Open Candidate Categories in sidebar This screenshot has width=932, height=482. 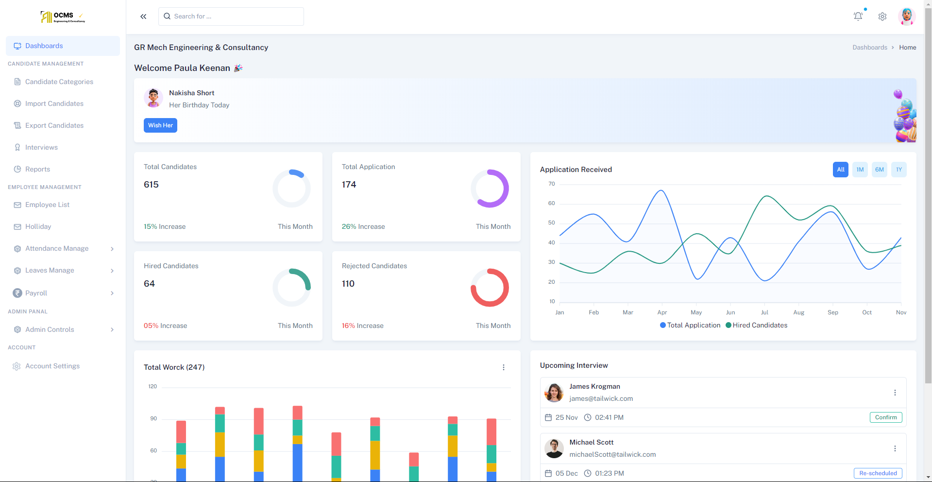(x=59, y=82)
